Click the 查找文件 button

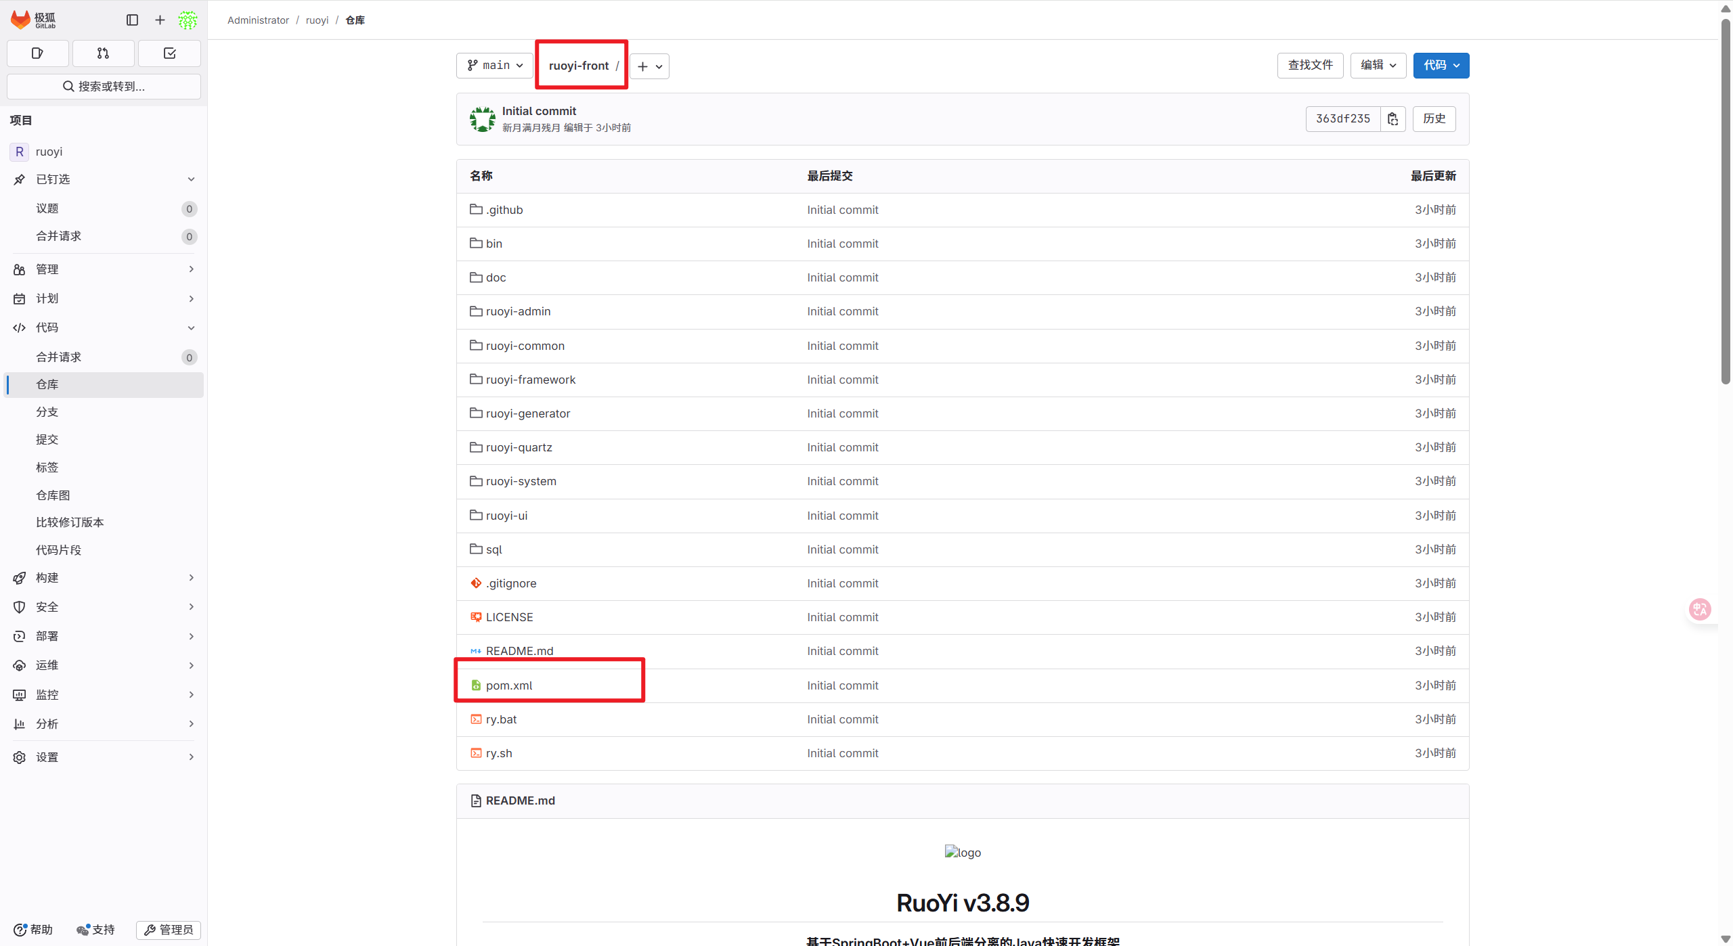tap(1310, 66)
